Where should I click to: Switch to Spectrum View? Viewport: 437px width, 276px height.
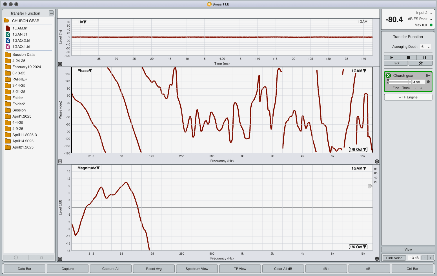197,269
